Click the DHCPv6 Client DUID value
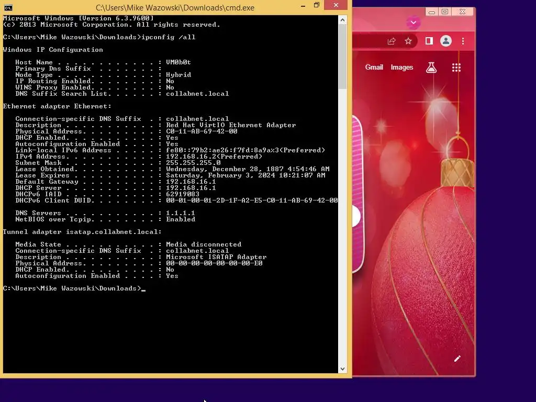Viewport: 536px width, 402px height. [252, 200]
